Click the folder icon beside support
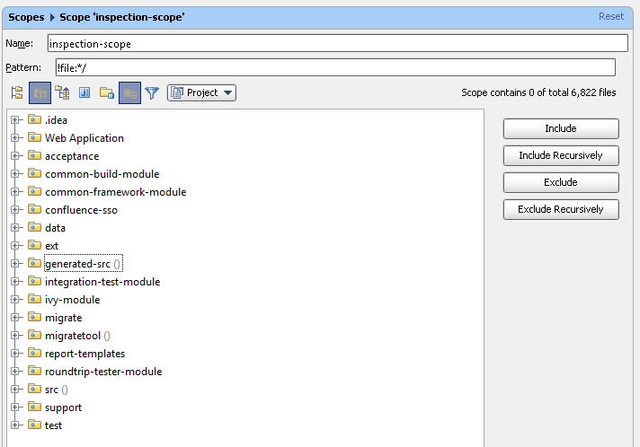The image size is (640, 447). click(x=34, y=407)
